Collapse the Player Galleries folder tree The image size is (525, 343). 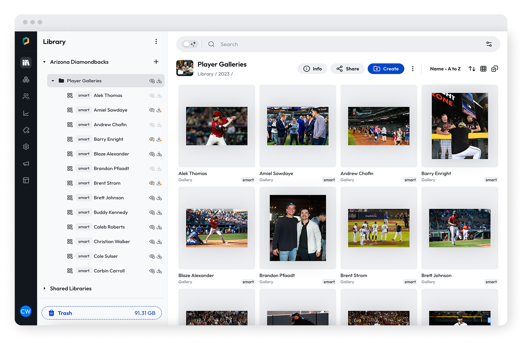click(x=53, y=81)
